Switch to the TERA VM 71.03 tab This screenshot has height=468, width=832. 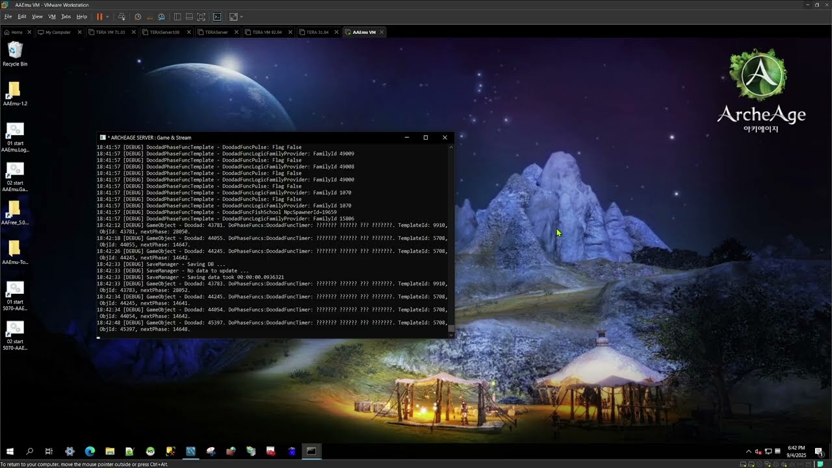click(110, 32)
